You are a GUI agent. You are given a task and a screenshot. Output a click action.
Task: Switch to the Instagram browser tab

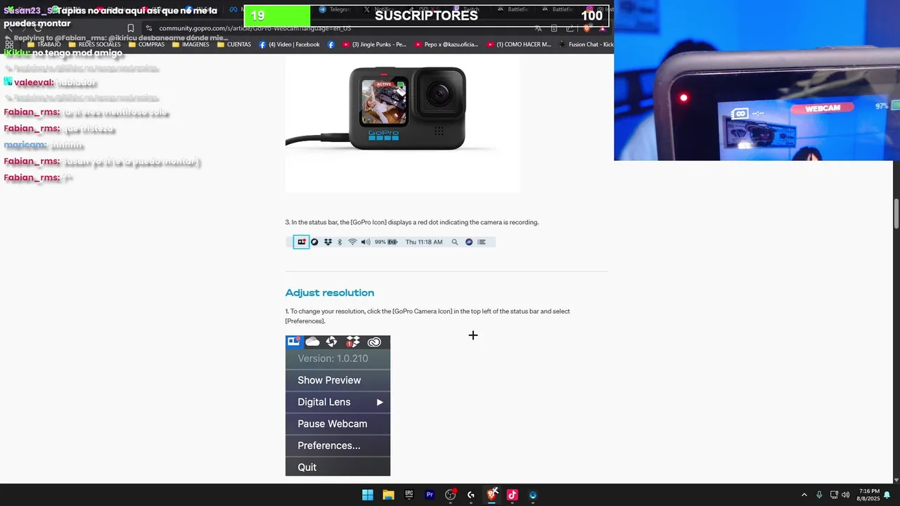click(x=600, y=9)
